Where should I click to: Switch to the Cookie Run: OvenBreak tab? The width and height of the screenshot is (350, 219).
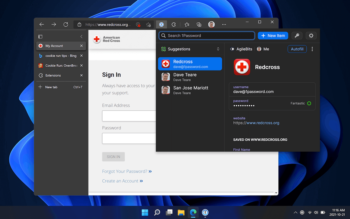point(59,65)
